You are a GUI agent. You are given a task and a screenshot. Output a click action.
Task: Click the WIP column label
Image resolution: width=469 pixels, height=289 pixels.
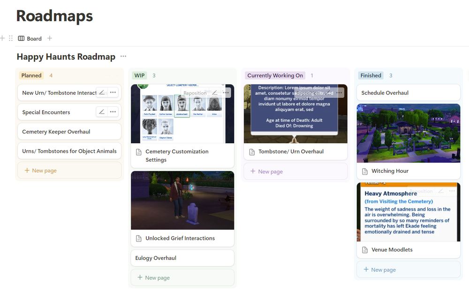click(139, 75)
